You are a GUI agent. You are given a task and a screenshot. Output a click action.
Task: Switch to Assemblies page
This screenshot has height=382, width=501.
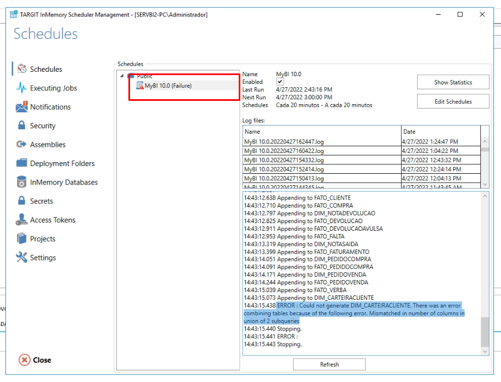(x=48, y=145)
